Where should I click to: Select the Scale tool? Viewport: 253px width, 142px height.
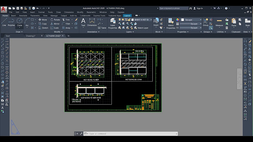[x=54, y=28]
